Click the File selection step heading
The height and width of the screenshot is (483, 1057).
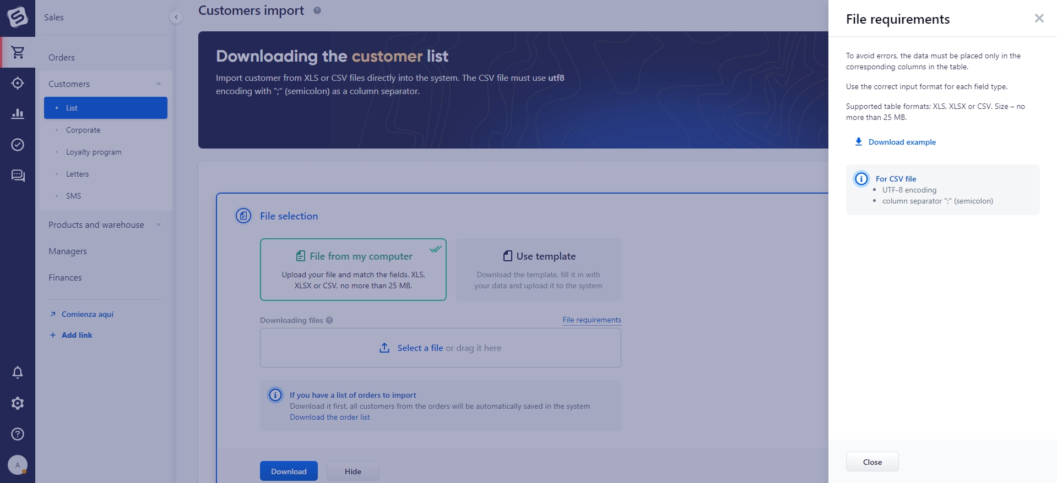(289, 216)
